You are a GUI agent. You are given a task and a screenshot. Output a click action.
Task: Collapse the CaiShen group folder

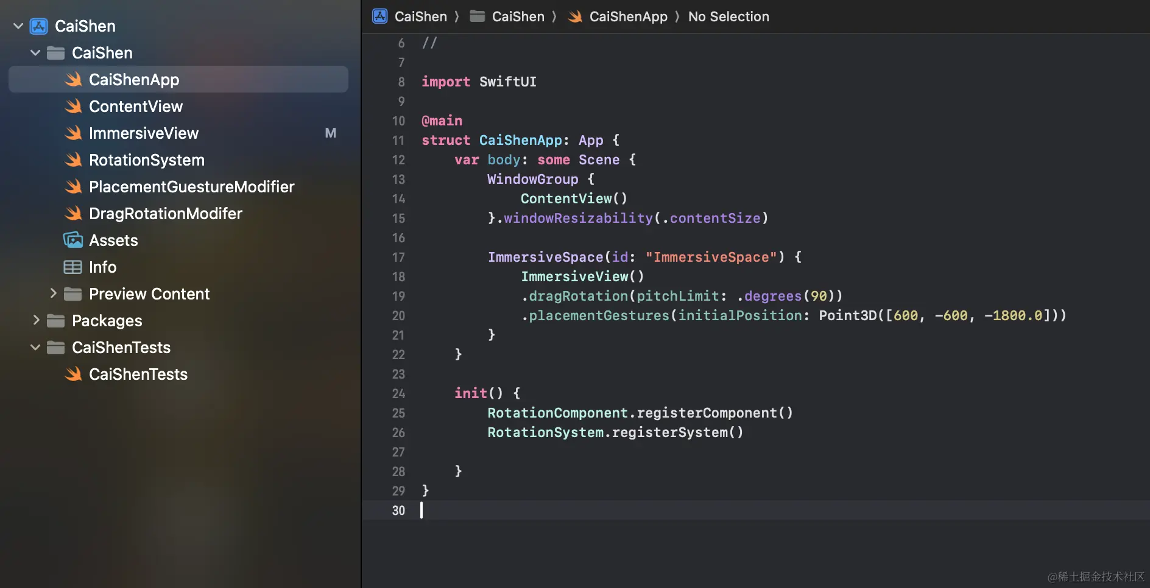pos(35,53)
